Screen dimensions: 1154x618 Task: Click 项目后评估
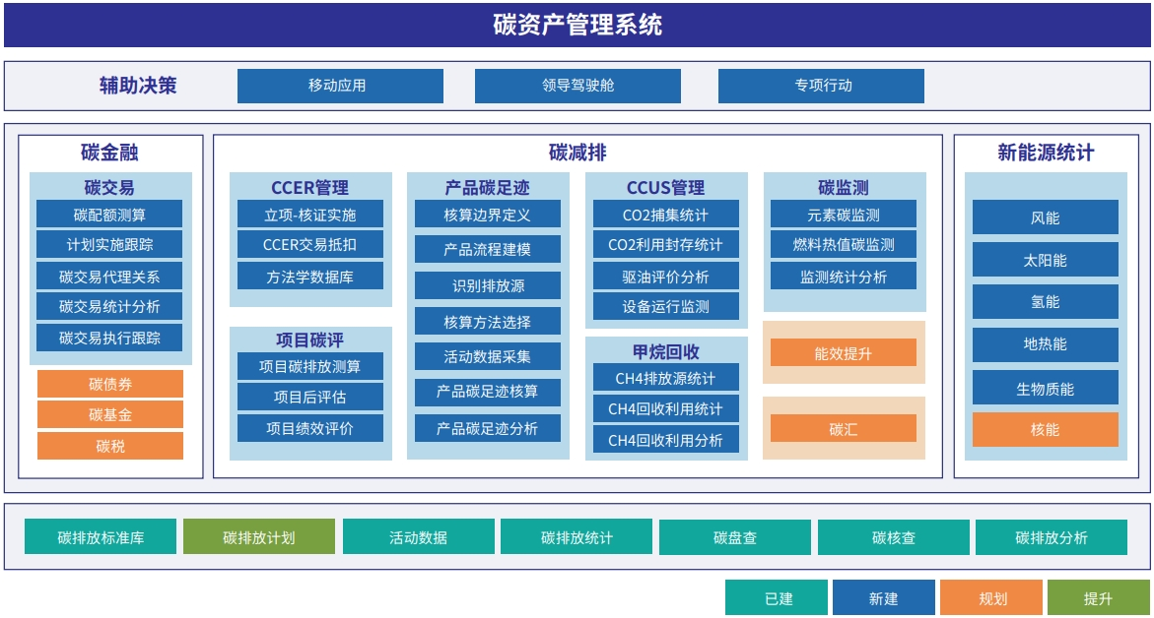[309, 397]
